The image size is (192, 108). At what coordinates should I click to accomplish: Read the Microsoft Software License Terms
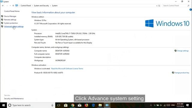[x=67, y=69]
